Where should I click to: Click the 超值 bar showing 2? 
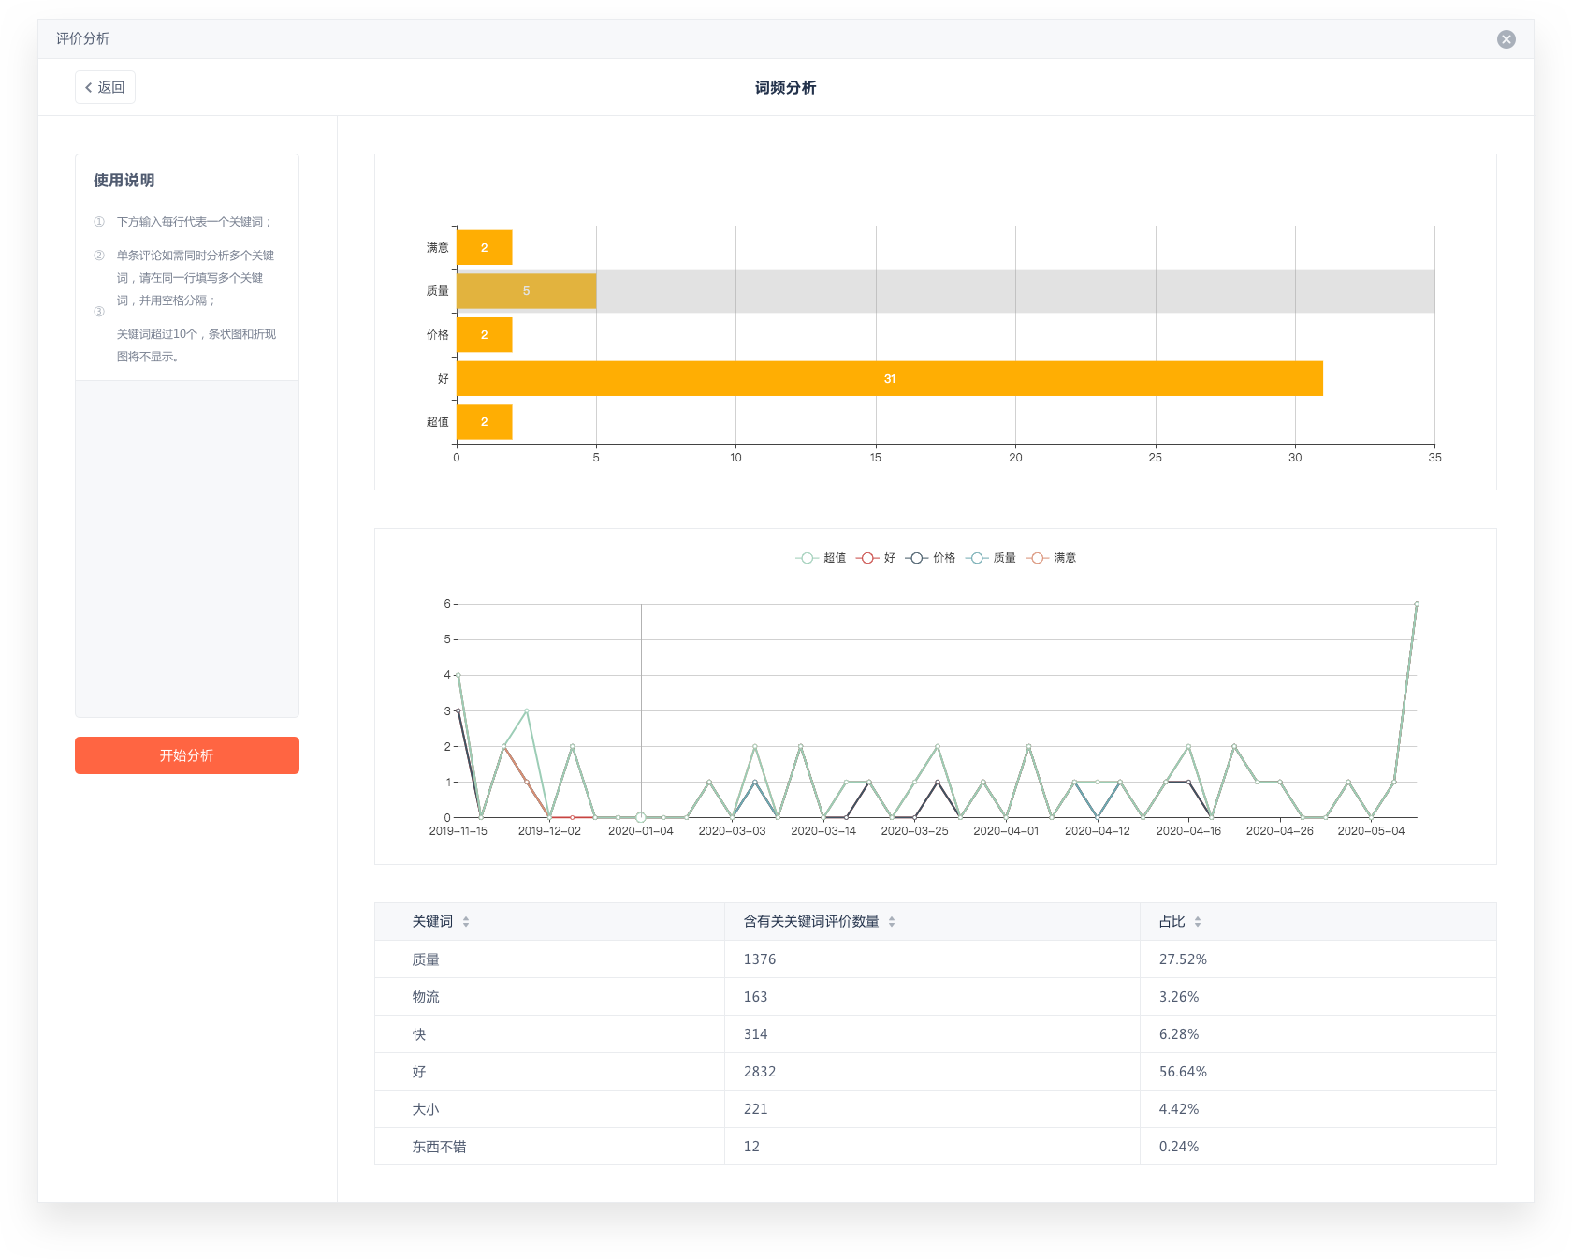tap(485, 422)
